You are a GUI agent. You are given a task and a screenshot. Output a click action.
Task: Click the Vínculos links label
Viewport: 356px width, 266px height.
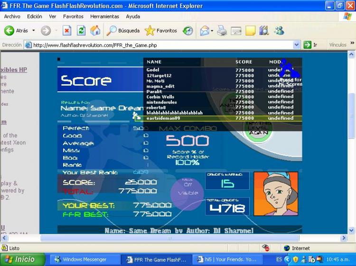pos(337,45)
